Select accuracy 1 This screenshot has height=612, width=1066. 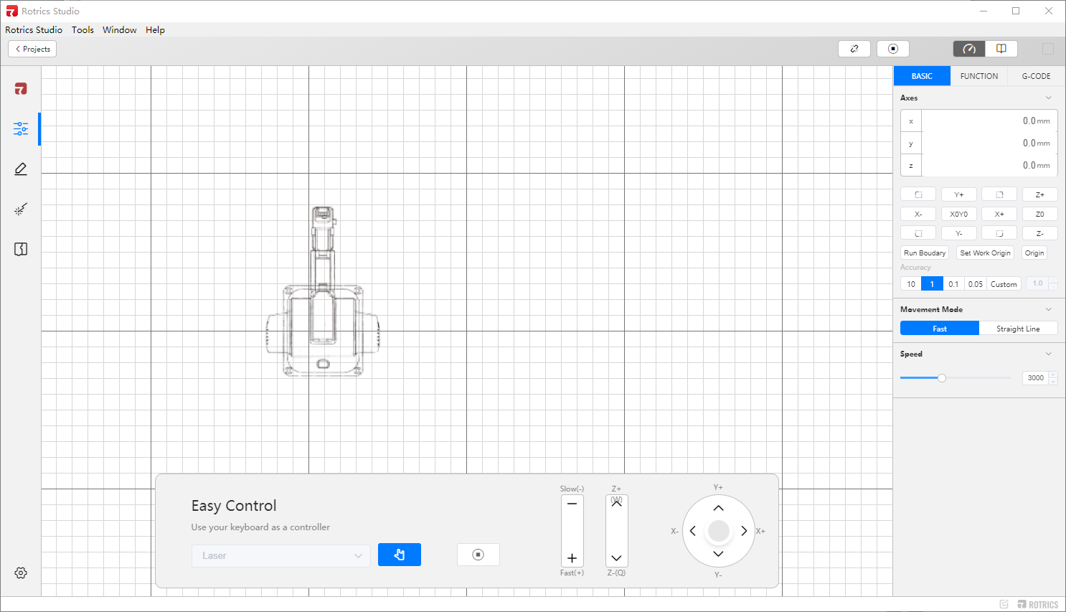pyautogui.click(x=932, y=284)
